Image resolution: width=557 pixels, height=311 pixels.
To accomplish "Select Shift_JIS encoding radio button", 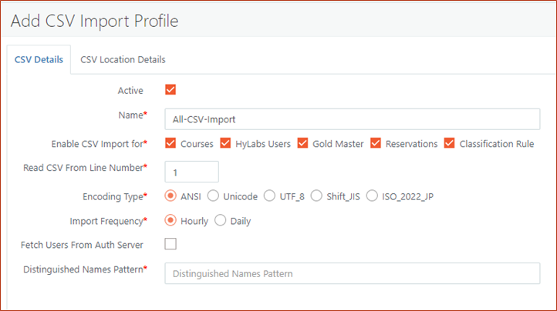I will 316,196.
